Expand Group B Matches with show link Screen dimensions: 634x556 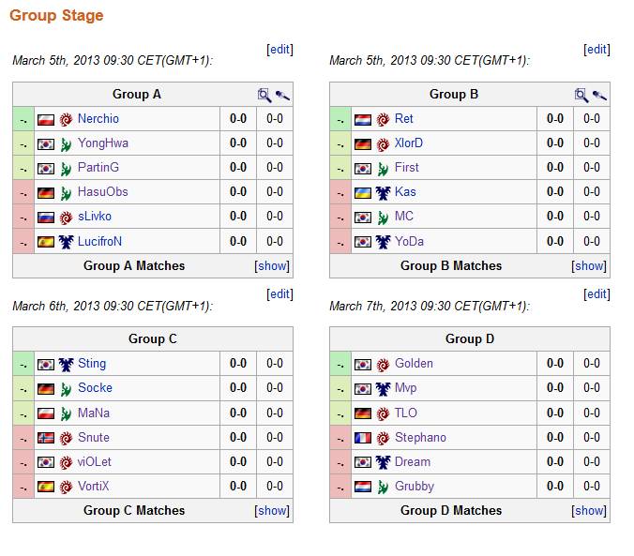tap(590, 266)
